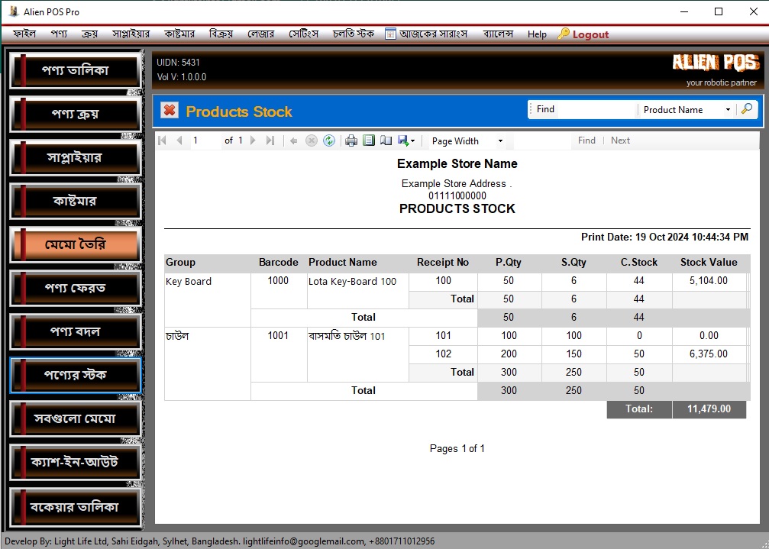Open the সেটিংস menu

click(x=303, y=34)
